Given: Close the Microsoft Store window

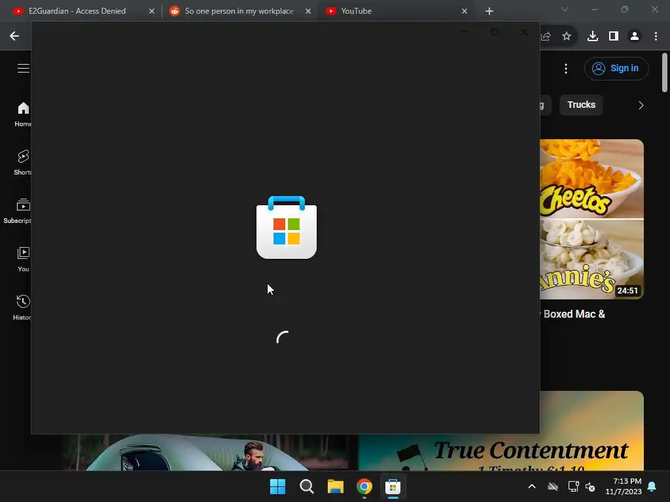Looking at the screenshot, I should pos(525,32).
